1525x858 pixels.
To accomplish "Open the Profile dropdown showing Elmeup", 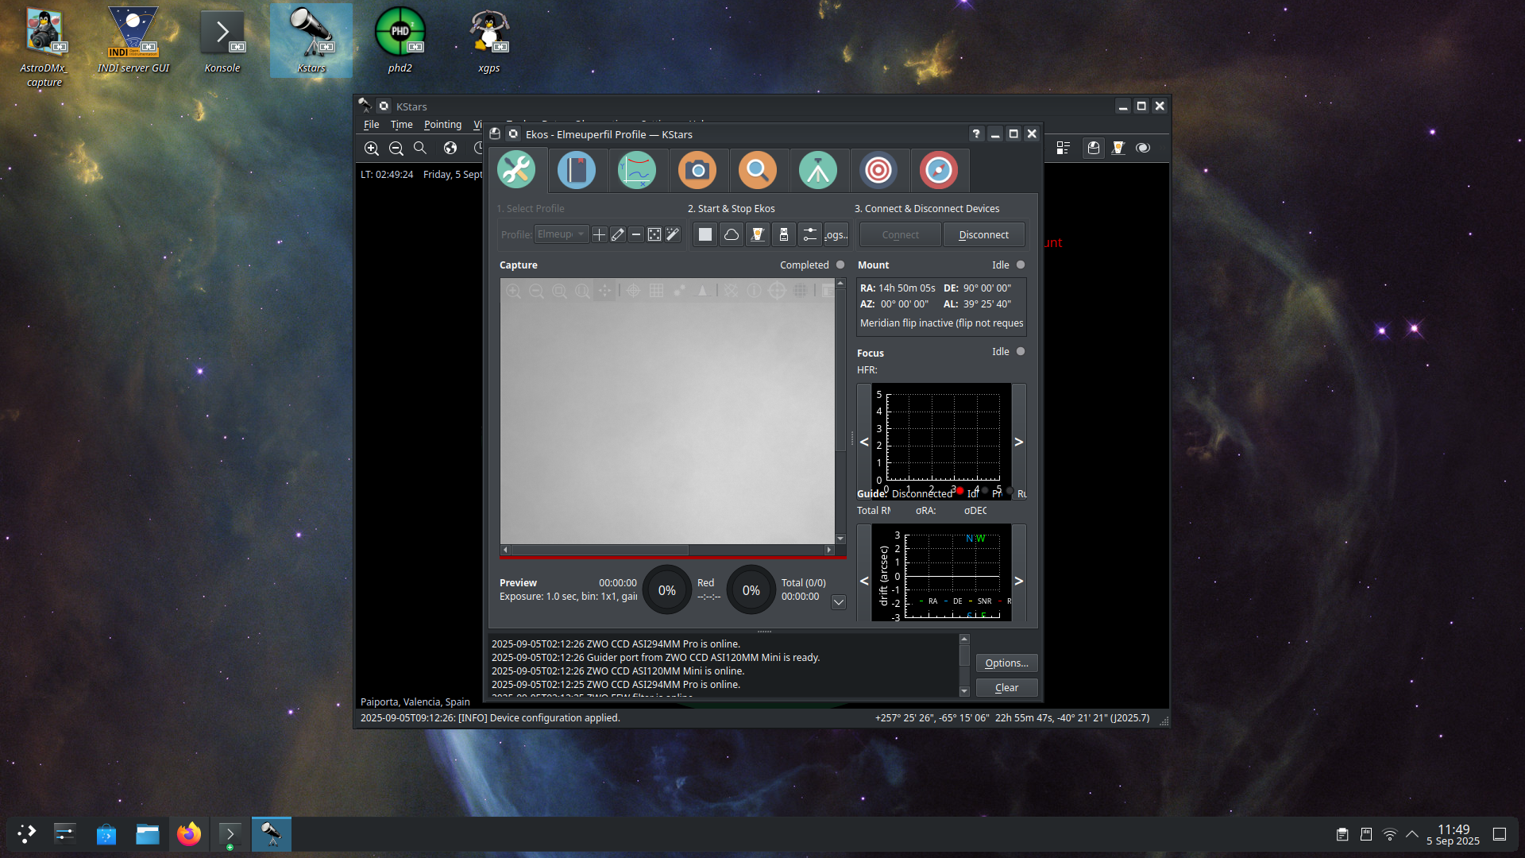I will [562, 234].
